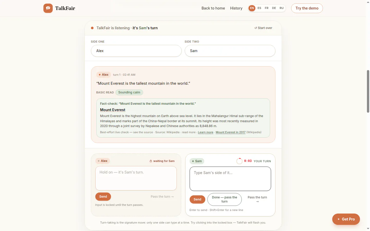The height and width of the screenshot is (231, 370).
Task: Click the Enter to send hint text
Action: click(216, 210)
